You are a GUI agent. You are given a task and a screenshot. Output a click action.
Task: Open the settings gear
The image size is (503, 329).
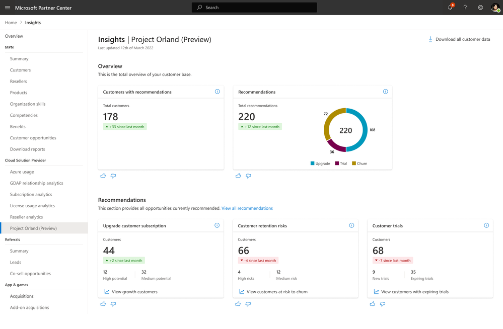click(x=480, y=8)
